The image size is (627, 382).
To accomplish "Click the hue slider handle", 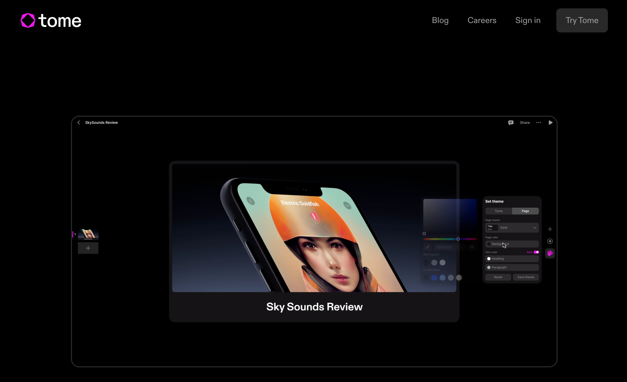I will [458, 239].
